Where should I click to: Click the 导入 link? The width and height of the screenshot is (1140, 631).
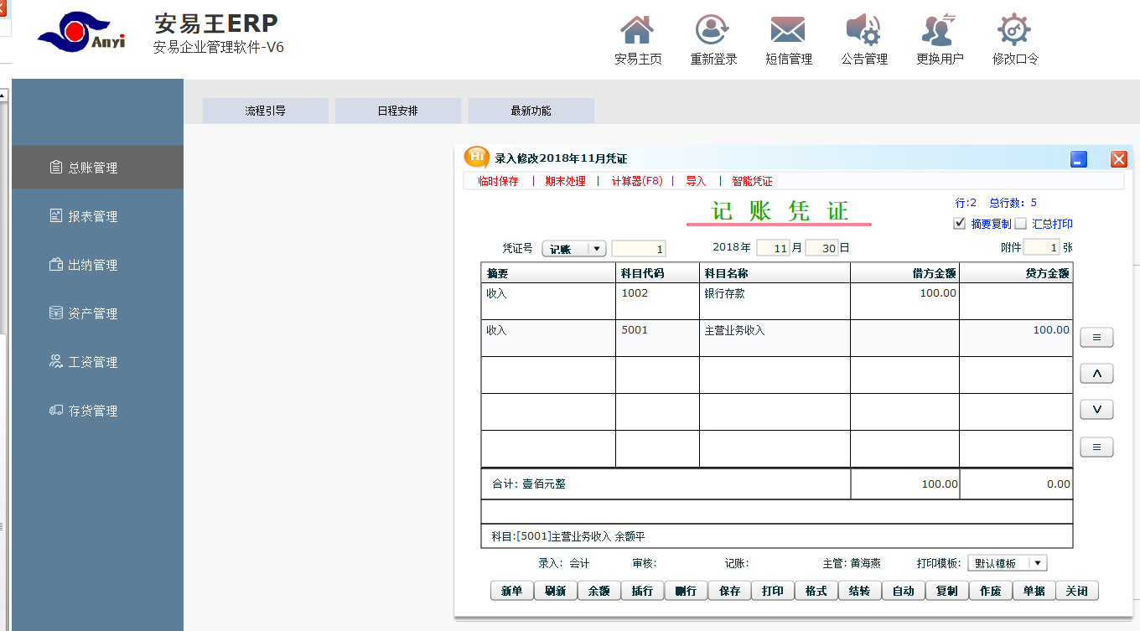click(x=697, y=181)
